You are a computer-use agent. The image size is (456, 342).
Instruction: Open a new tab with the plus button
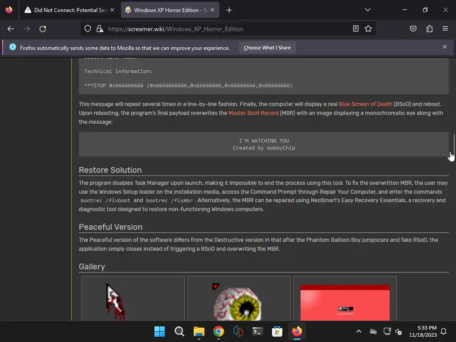[229, 10]
